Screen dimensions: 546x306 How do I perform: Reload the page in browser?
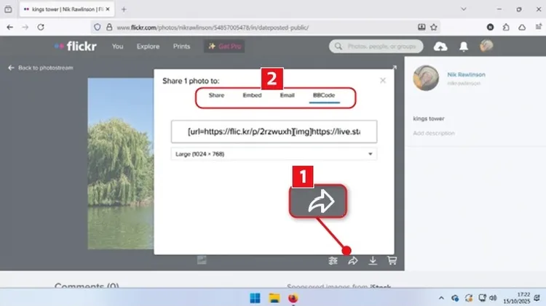tap(41, 27)
